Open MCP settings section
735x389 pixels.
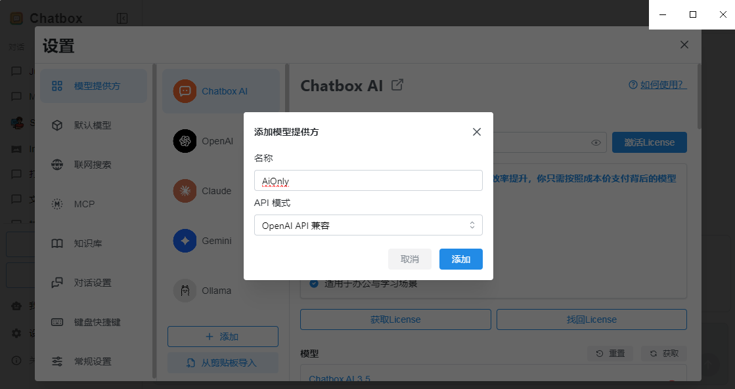pyautogui.click(x=94, y=204)
